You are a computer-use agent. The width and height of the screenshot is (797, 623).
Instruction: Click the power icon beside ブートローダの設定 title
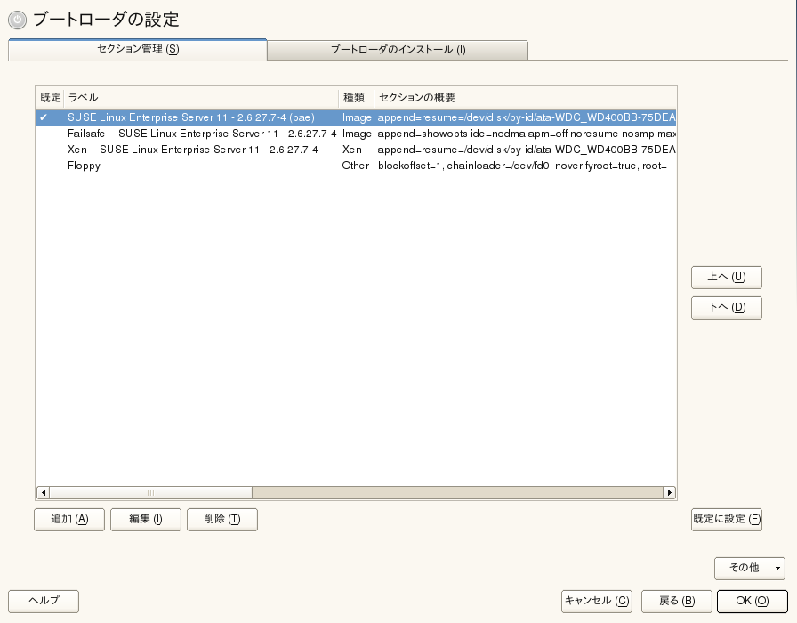17,20
